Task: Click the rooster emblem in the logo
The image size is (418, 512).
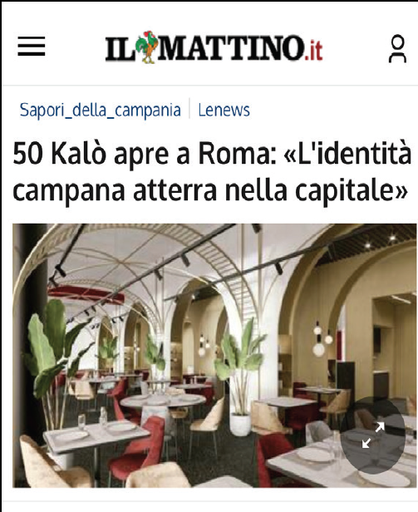Action: (x=146, y=47)
